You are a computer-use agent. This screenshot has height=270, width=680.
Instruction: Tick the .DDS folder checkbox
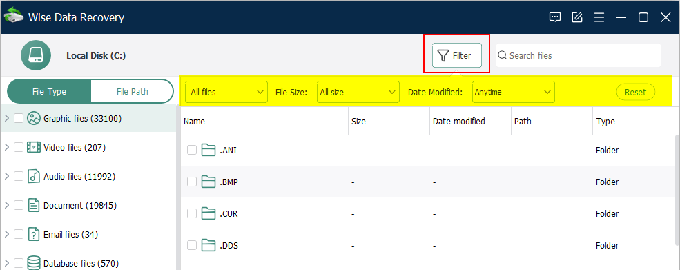click(192, 245)
